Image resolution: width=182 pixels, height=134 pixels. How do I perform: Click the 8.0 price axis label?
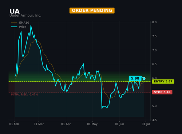click(154, 22)
